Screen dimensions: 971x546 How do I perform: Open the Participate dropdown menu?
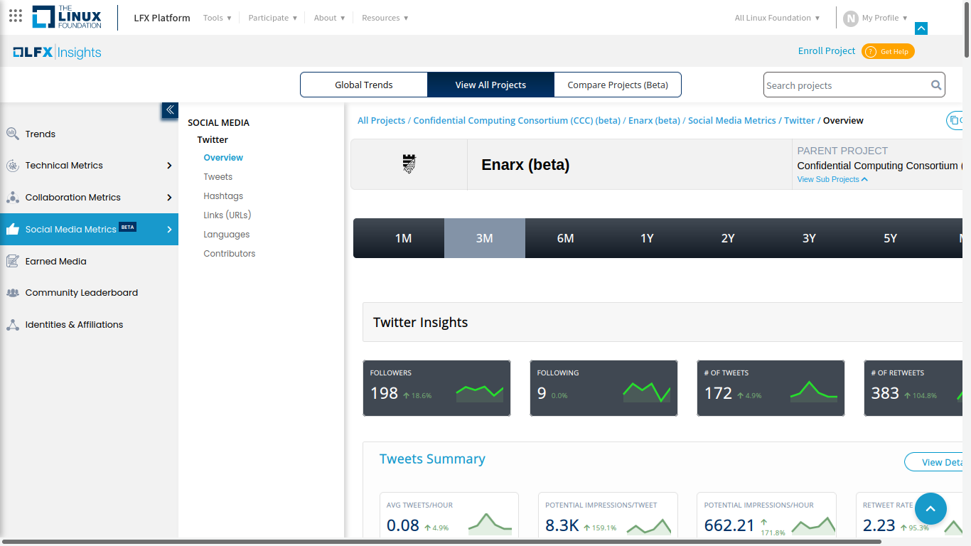[x=273, y=18]
